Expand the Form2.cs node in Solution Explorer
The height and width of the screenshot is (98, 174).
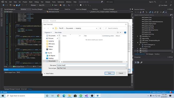[138, 49]
